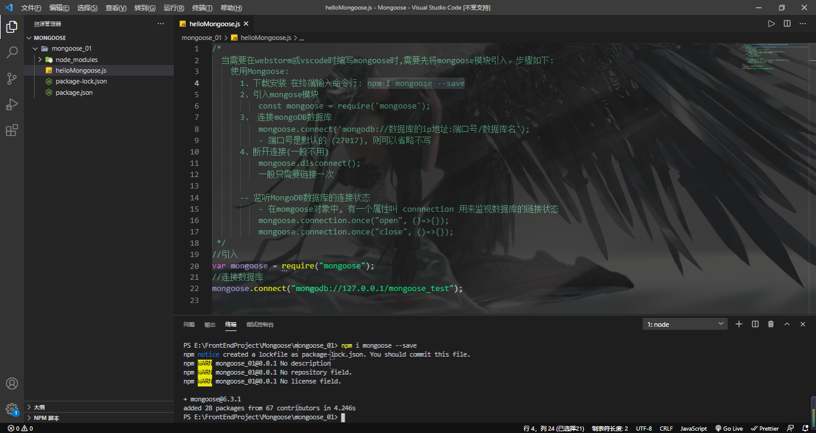Open terminal selector dropdown '1: node'
The height and width of the screenshot is (433, 816).
685,324
